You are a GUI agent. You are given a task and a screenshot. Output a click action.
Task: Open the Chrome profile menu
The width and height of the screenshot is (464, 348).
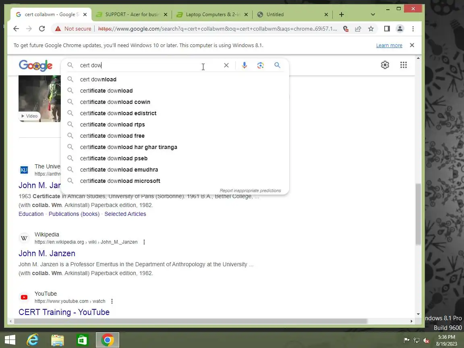pyautogui.click(x=400, y=29)
